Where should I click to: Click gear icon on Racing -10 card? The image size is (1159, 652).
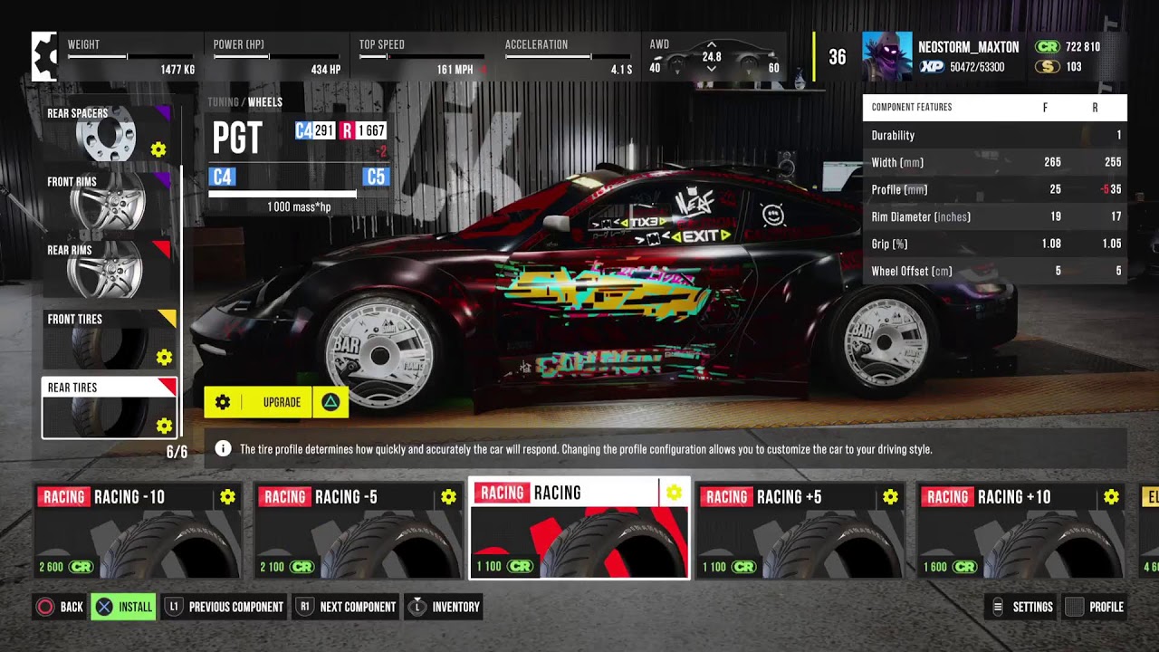click(x=227, y=497)
